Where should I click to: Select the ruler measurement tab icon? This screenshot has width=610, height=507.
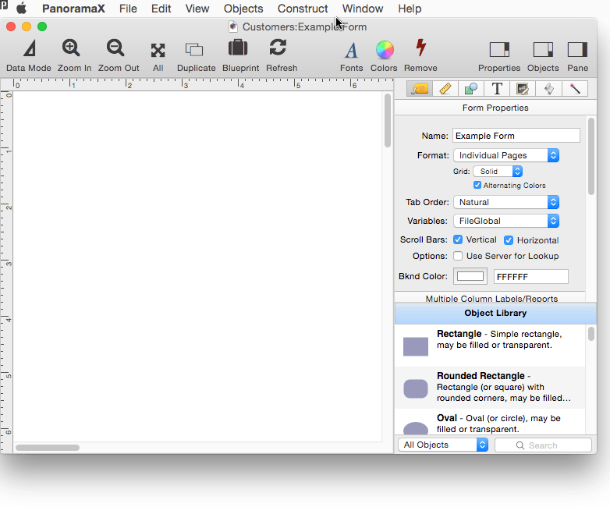click(x=445, y=89)
